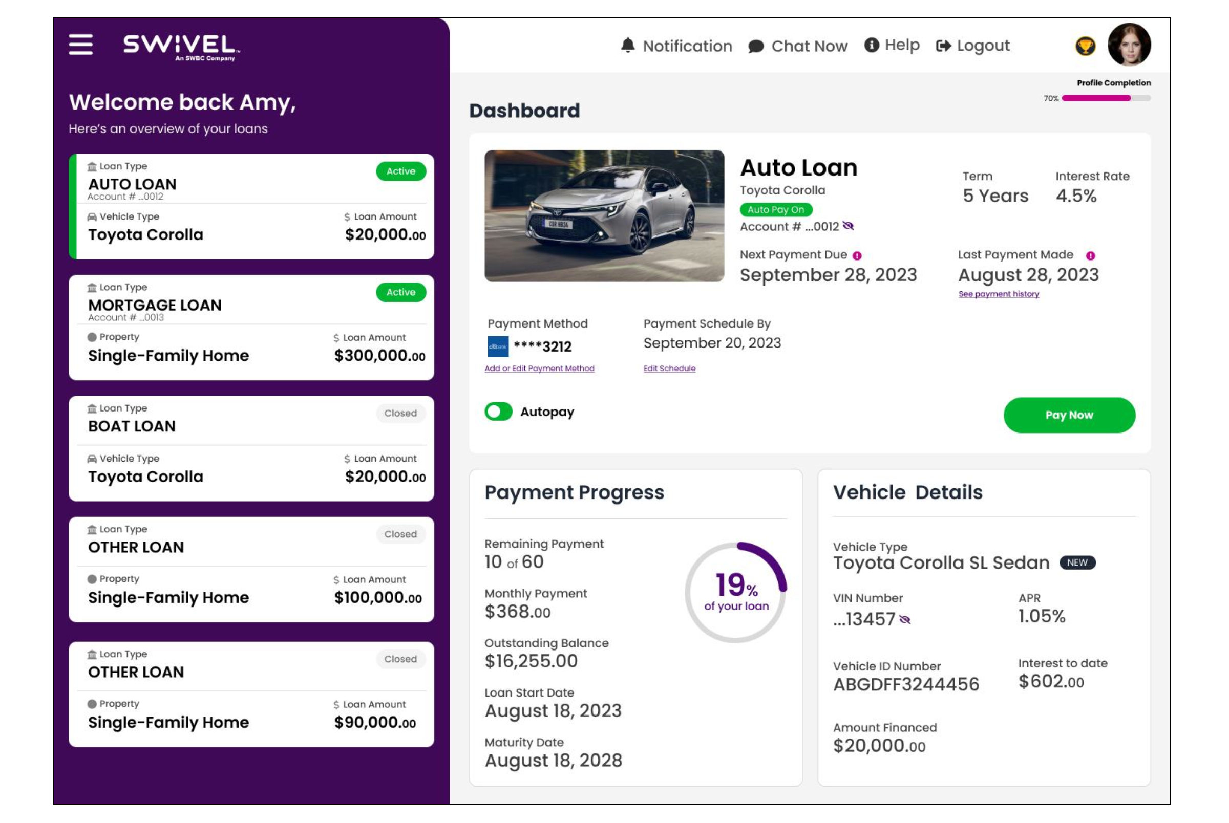Click the Logout icon
This screenshot has height=823, width=1229.
(x=943, y=46)
